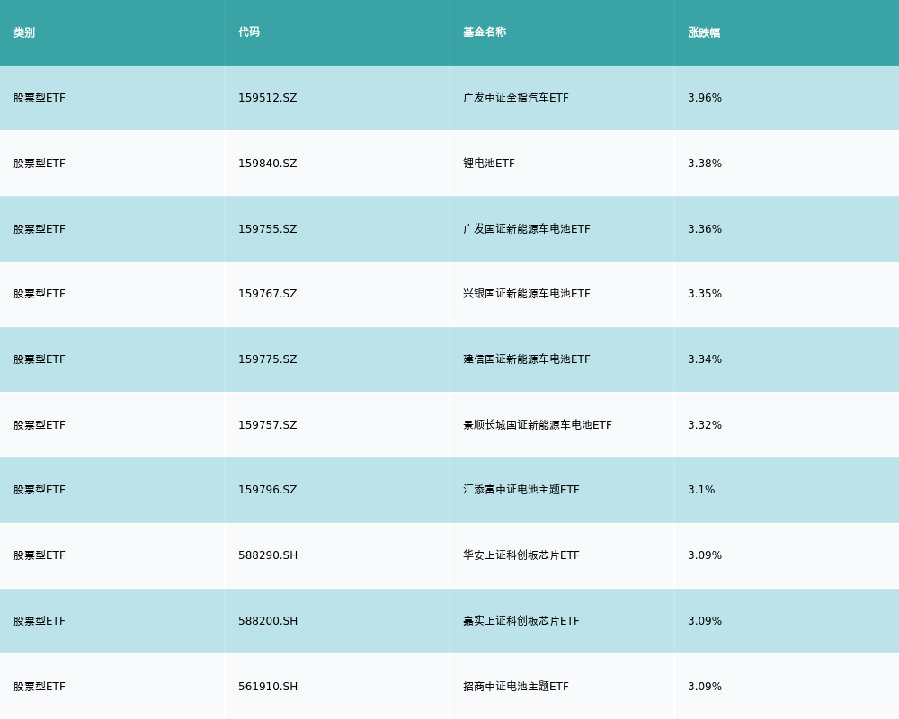
Task: Click 股票型ETF in the 588200.SH row
Action: click(40, 621)
